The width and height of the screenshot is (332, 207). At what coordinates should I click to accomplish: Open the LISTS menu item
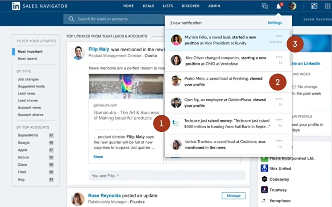pos(168,6)
